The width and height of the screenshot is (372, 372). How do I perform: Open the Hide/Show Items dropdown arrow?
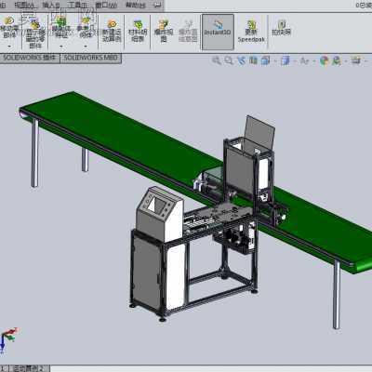tap(314, 61)
